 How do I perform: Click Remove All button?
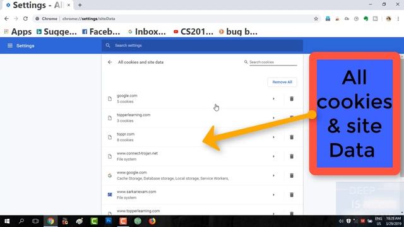tap(282, 82)
